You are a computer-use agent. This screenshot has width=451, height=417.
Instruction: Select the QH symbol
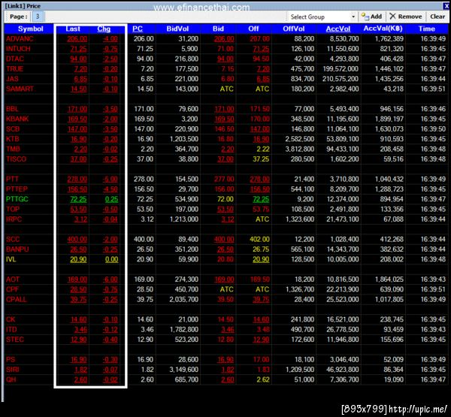[11, 379]
